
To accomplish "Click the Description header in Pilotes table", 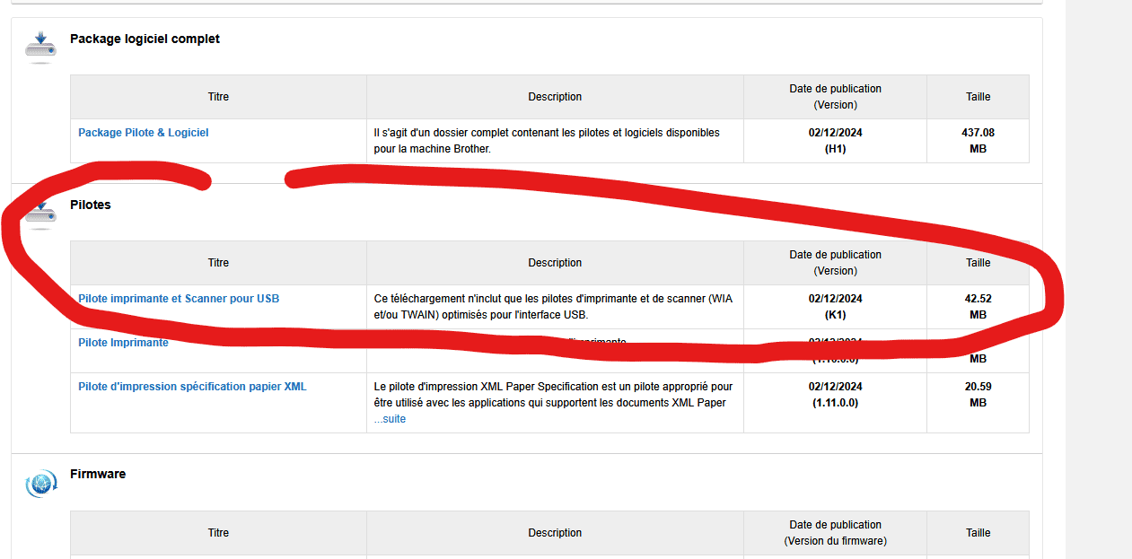I will pos(555,263).
